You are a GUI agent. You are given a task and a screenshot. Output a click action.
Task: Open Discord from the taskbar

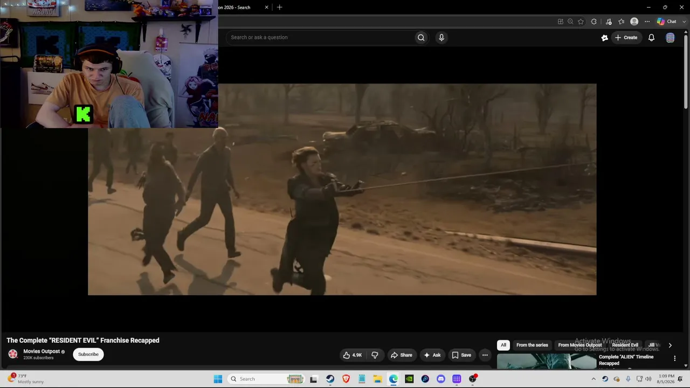coord(441,379)
